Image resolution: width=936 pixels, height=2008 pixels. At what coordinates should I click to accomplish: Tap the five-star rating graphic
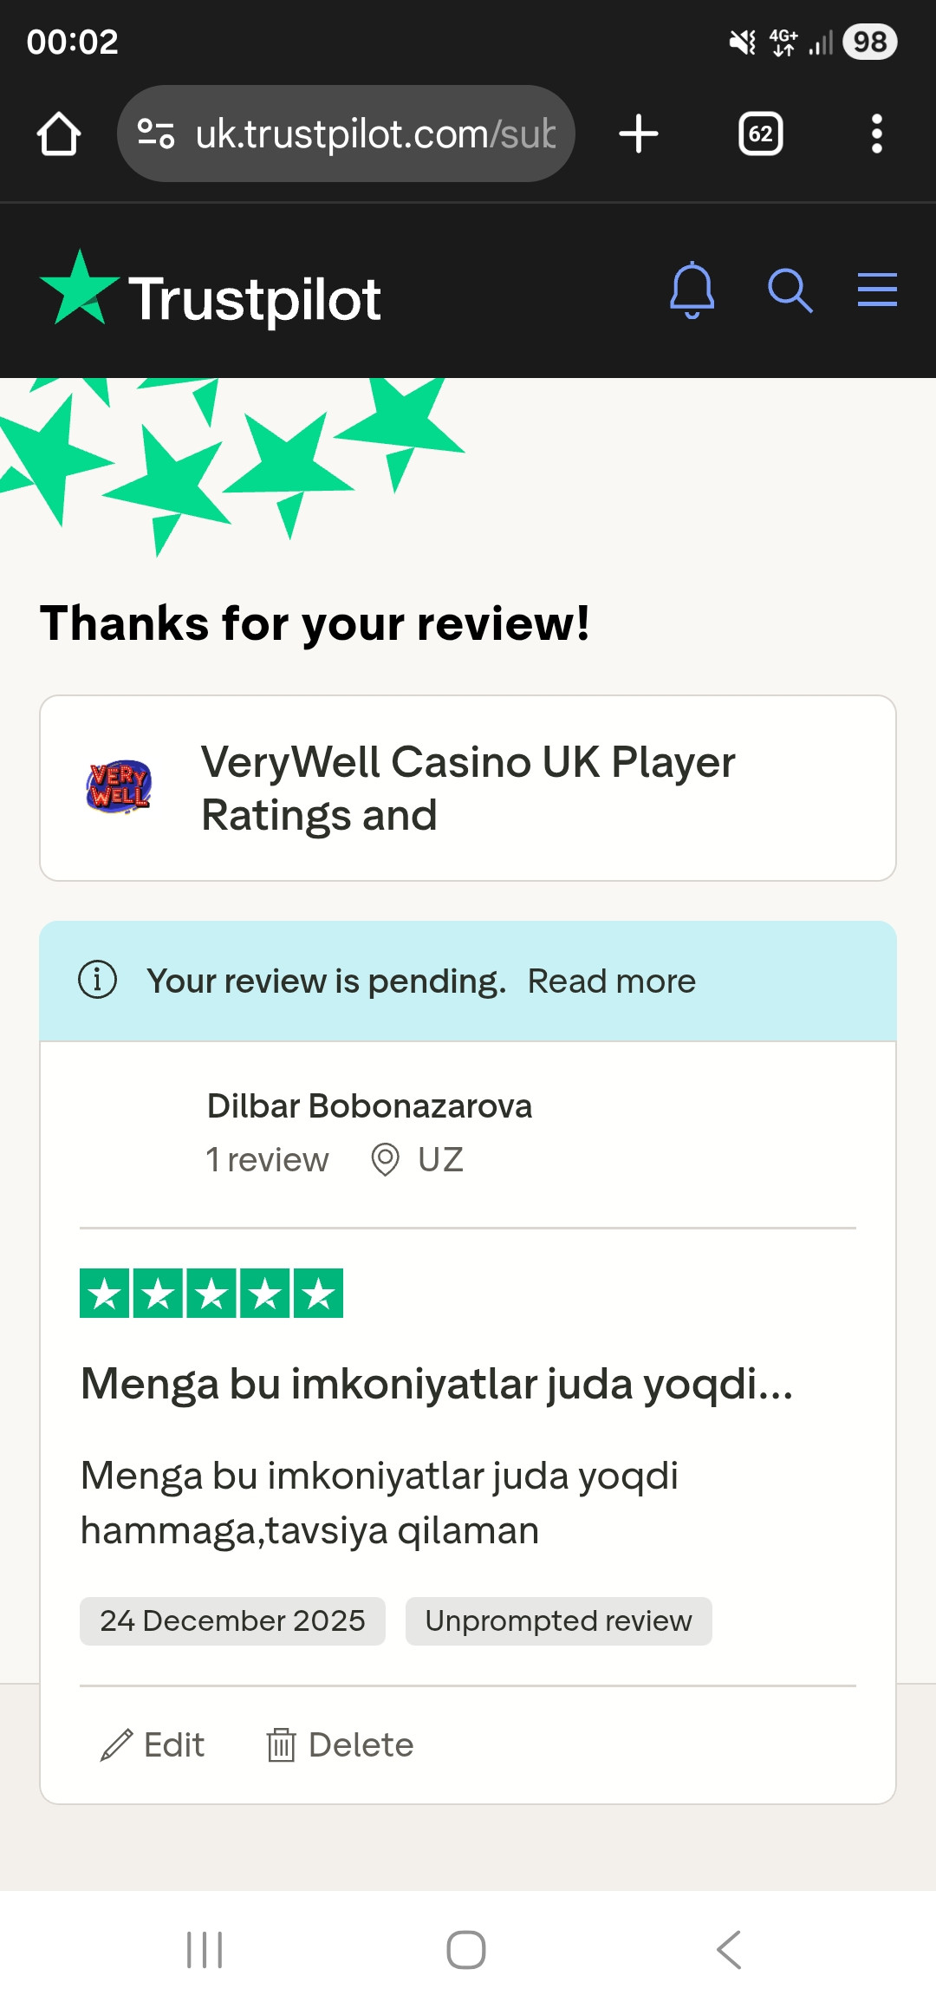211,1294
